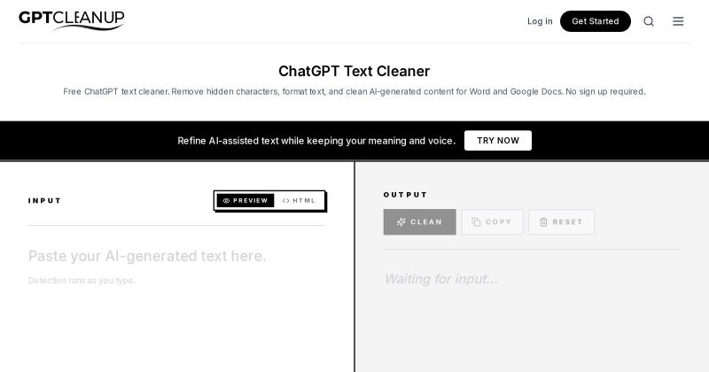Click the ChatGPT Text Cleaner heading
Image resolution: width=709 pixels, height=372 pixels.
pyautogui.click(x=354, y=71)
